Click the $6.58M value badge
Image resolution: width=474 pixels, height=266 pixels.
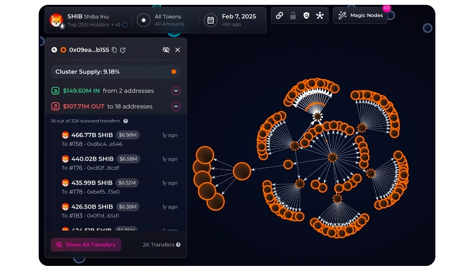click(128, 159)
